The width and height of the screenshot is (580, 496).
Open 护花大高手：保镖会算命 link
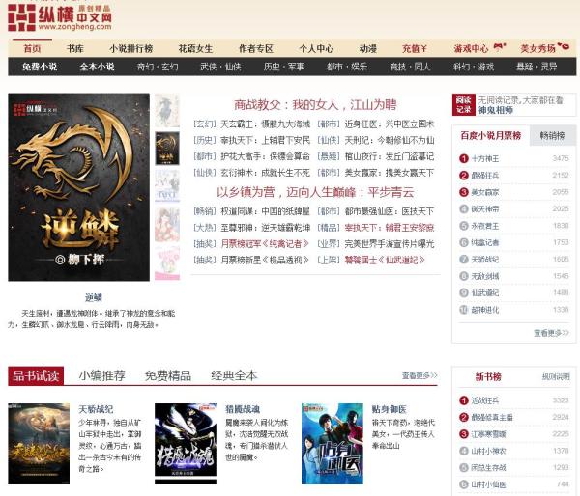(265, 156)
